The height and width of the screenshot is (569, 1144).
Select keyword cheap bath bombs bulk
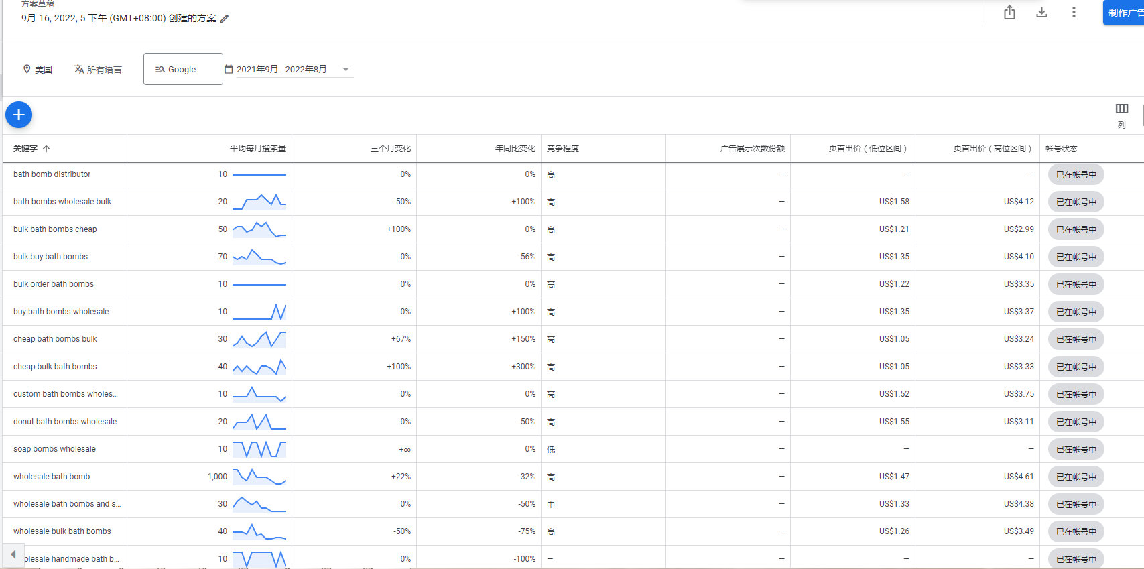[55, 339]
